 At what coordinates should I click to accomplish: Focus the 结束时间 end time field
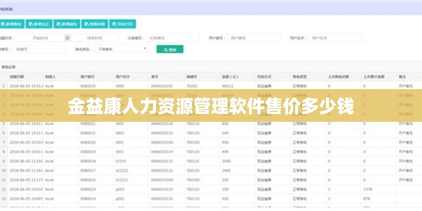(95, 38)
